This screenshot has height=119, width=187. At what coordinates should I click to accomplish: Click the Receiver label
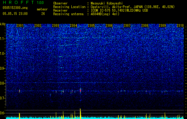tap(60, 10)
